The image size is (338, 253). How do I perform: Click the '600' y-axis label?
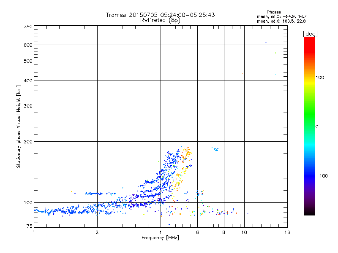(x=28, y=45)
